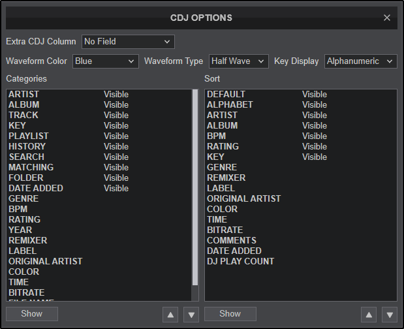The image size is (404, 329).
Task: Click Visible status next to HISTORY category
Action: pyautogui.click(x=116, y=146)
